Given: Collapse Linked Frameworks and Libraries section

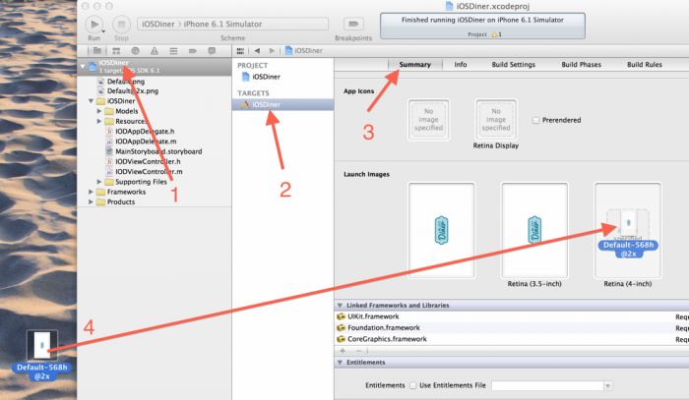Looking at the screenshot, I should click(x=340, y=306).
